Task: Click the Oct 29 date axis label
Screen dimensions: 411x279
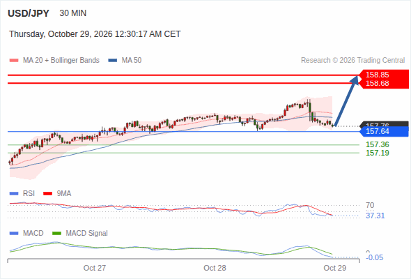Action: [335, 268]
